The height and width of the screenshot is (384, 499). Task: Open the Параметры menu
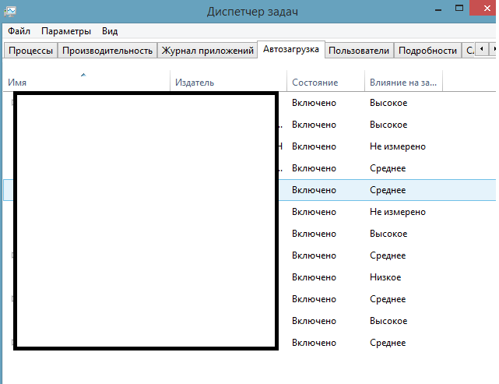pos(66,31)
